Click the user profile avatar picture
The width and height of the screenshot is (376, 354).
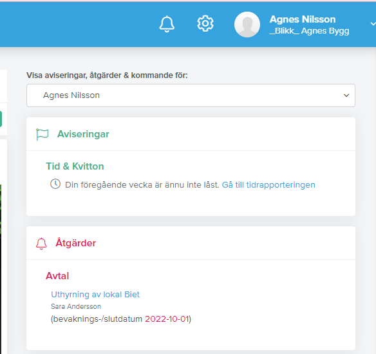247,25
